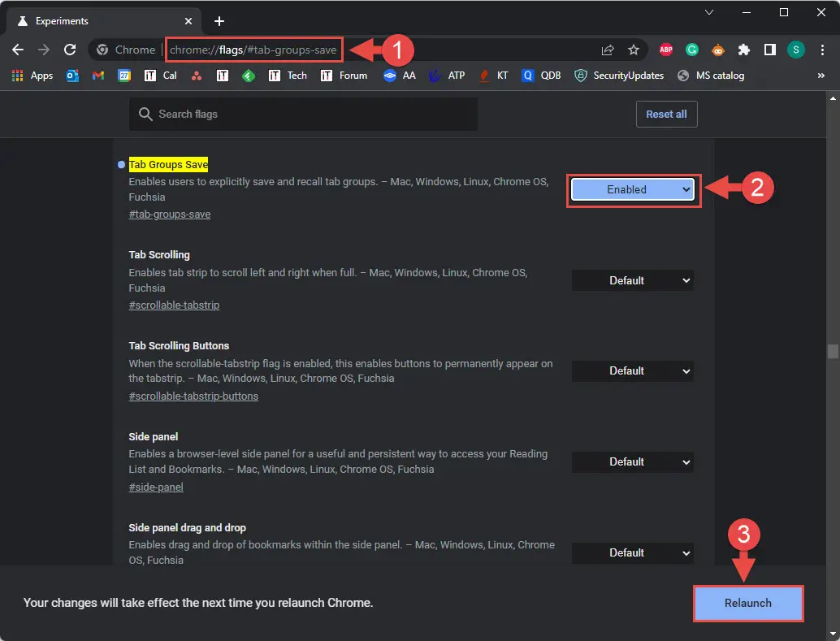Viewport: 840px width, 641px height.
Task: Click the Side panel drag and drop heading
Action: pyautogui.click(x=187, y=528)
